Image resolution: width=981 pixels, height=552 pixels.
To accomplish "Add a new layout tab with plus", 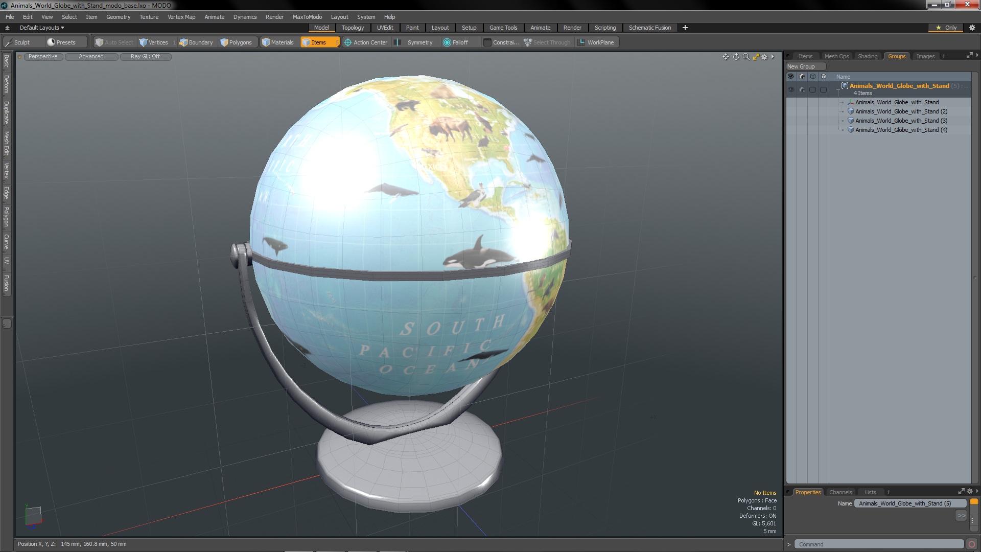I will [685, 28].
